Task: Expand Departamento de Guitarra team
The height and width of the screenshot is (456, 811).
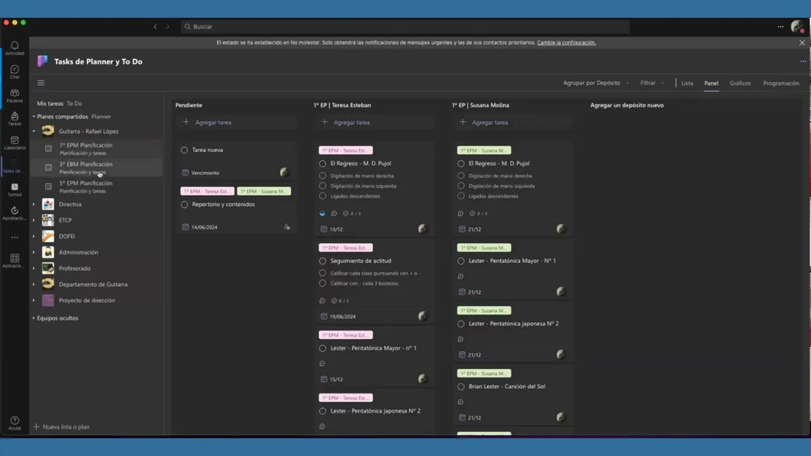Action: click(34, 284)
